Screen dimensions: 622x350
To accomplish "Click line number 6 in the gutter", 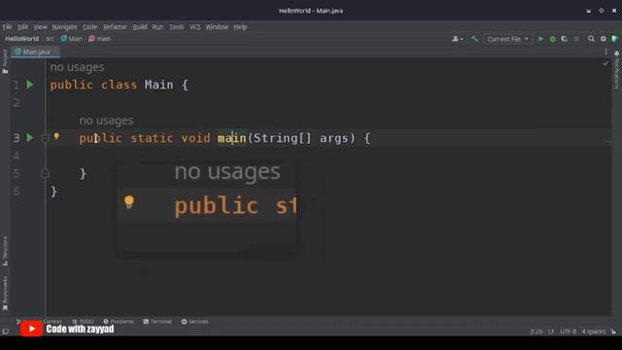I will click(17, 192).
